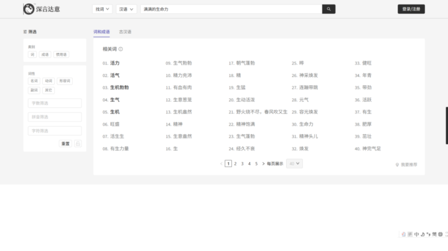Open the result word 有生力量
The image size is (448, 251).
[x=119, y=148]
